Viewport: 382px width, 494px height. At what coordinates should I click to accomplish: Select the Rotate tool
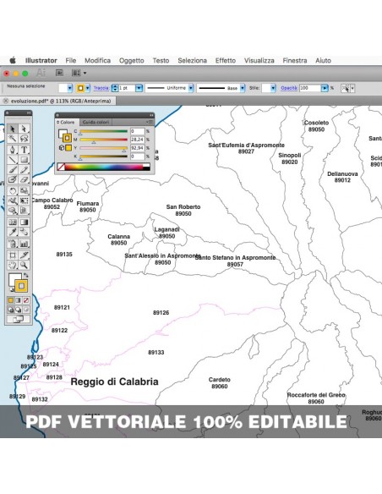(13, 190)
